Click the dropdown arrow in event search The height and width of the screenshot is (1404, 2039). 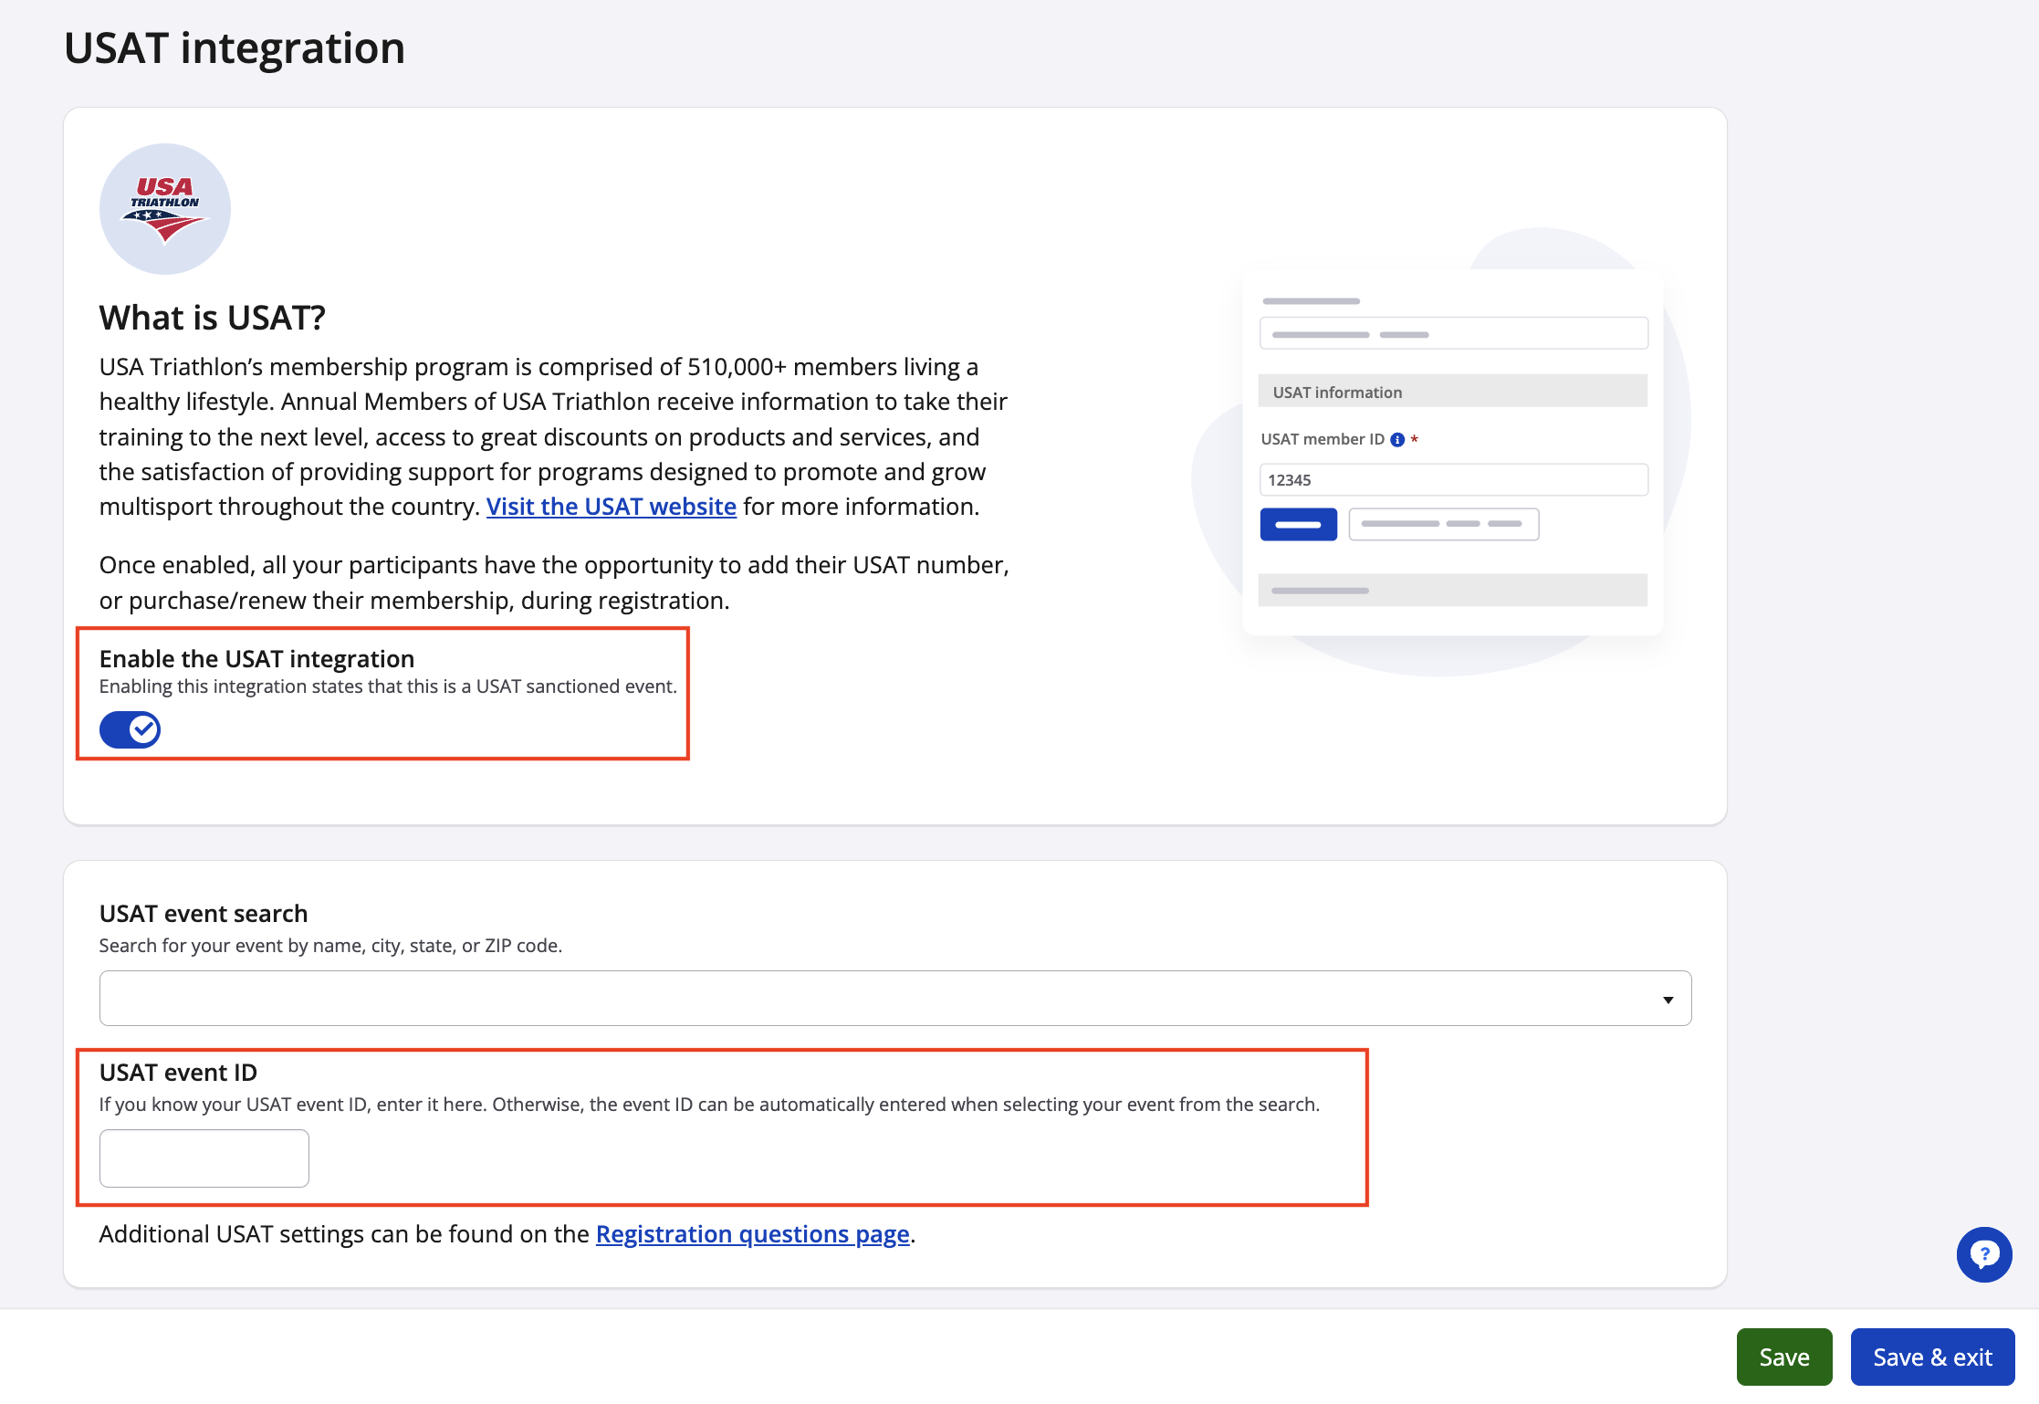tap(1668, 1000)
